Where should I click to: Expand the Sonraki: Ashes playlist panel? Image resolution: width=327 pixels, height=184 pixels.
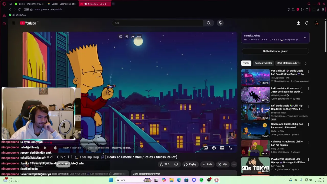305,38
